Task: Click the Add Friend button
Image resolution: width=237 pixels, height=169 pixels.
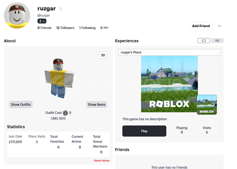Action: coord(201,26)
